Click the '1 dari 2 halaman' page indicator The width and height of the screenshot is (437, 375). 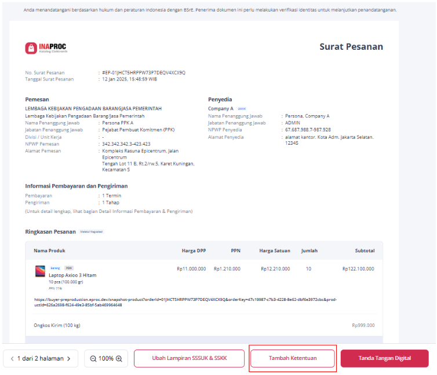41,359
